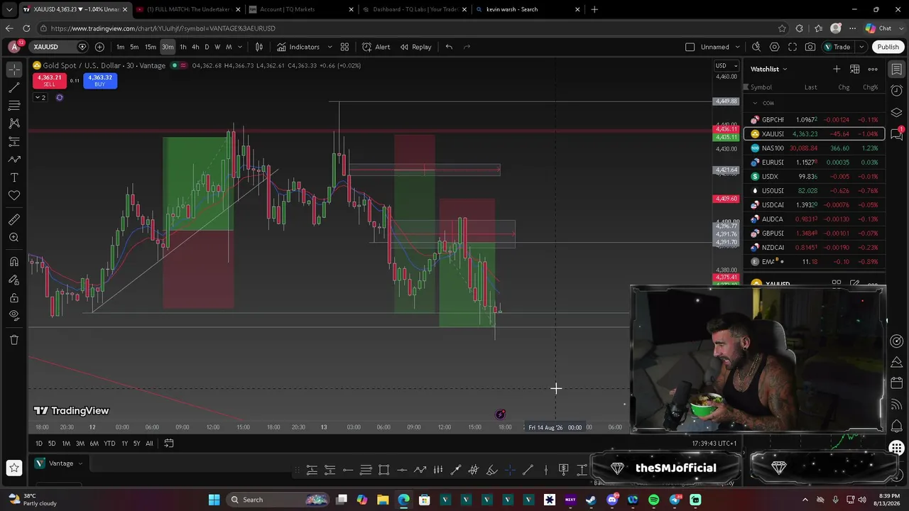Open forecasting and measurement tools

click(x=14, y=142)
